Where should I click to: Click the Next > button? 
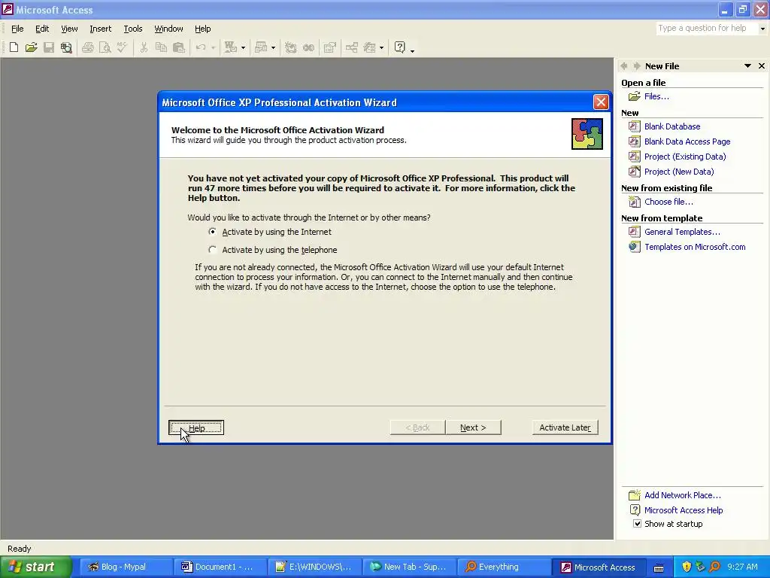pyautogui.click(x=473, y=427)
